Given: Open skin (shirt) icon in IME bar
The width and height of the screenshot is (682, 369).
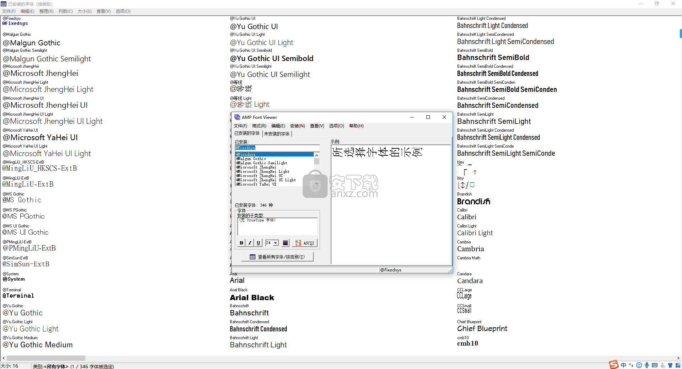Looking at the screenshot, I should (x=670, y=365).
